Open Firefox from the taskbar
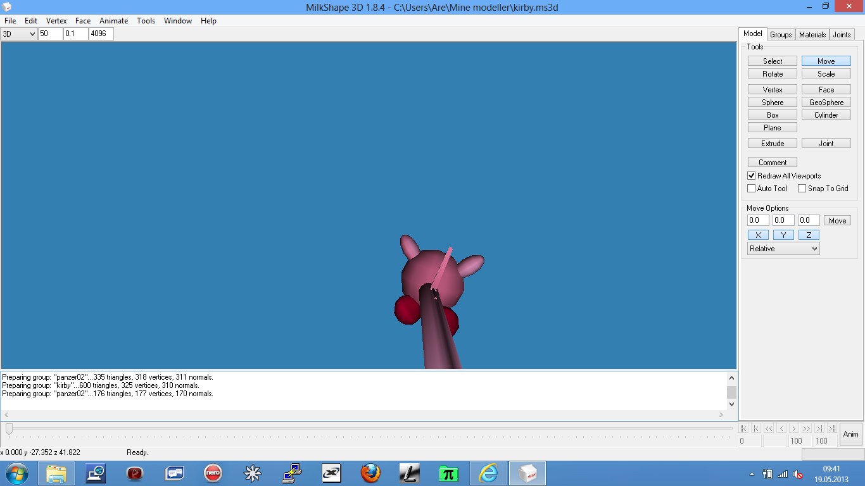The width and height of the screenshot is (865, 486). tap(370, 473)
